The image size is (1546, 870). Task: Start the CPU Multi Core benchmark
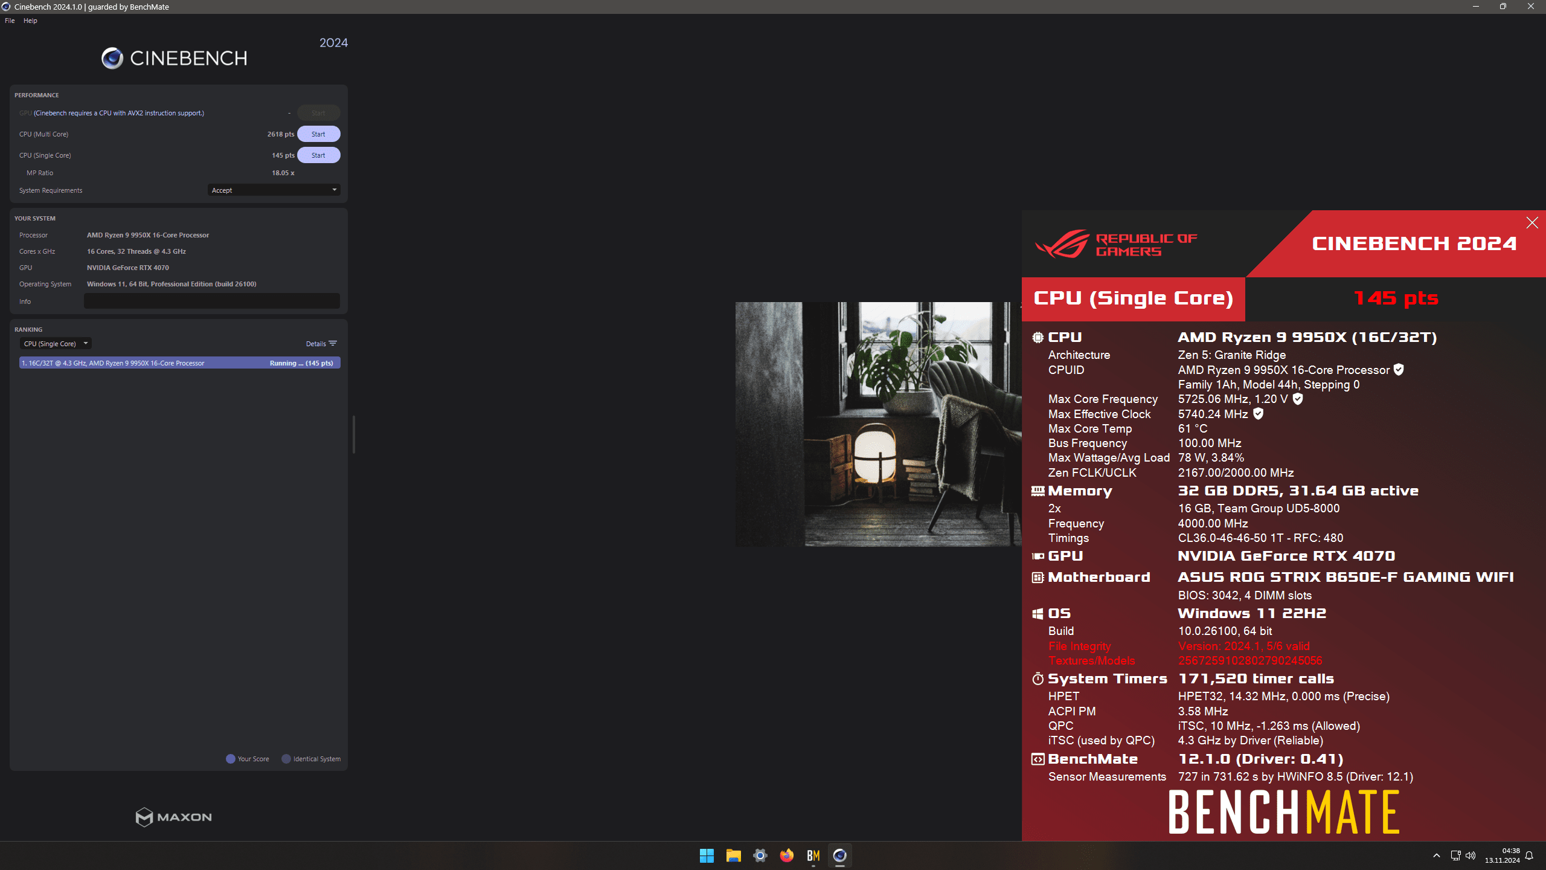(318, 134)
